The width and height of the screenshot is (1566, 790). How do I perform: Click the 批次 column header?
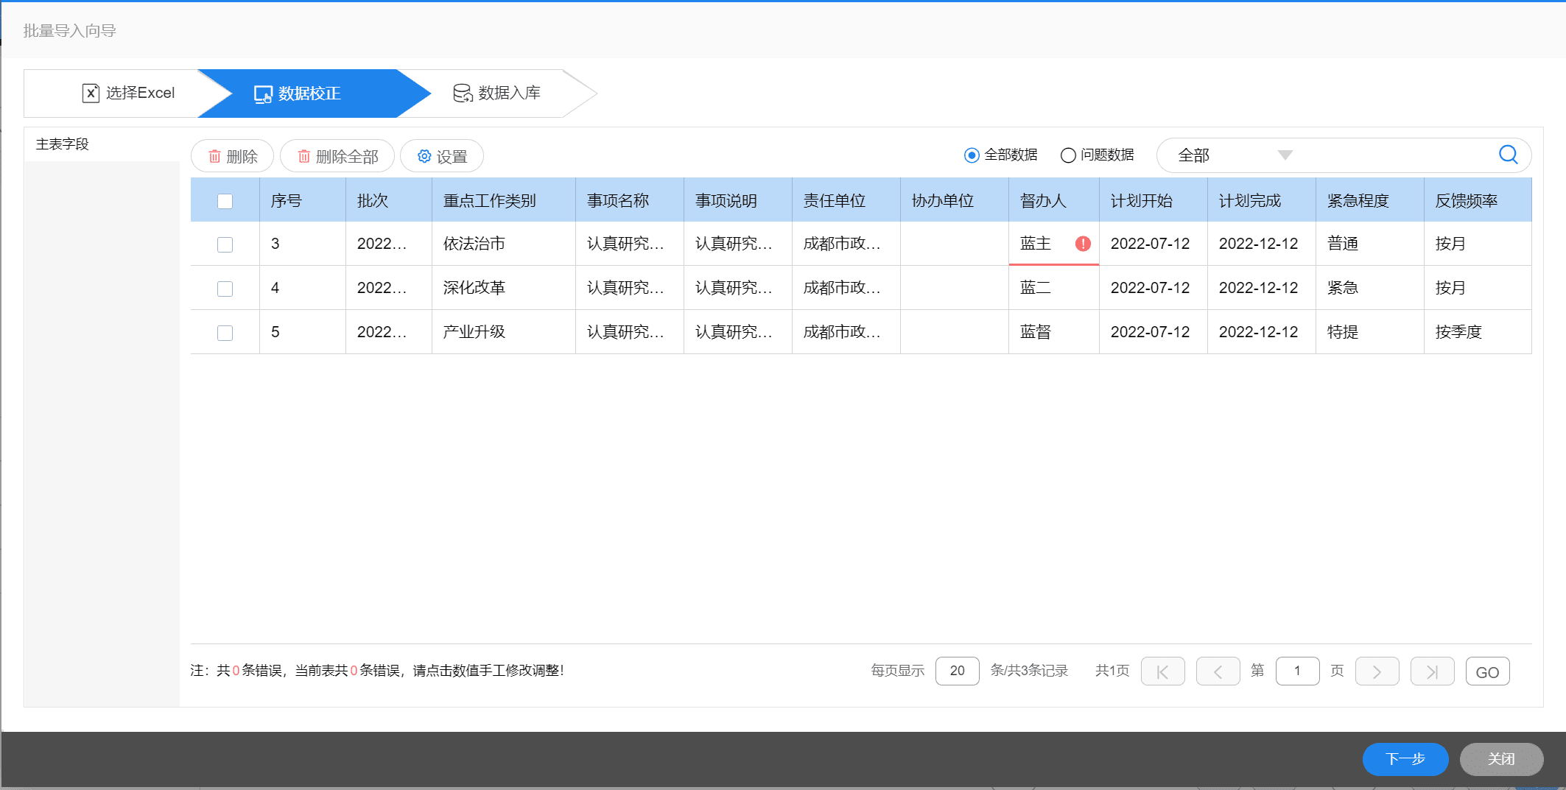389,200
